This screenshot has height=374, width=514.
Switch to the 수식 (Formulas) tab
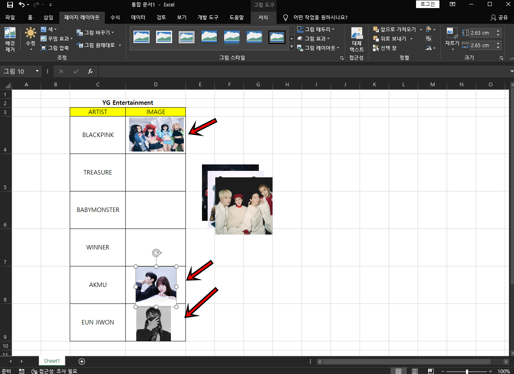coord(115,18)
